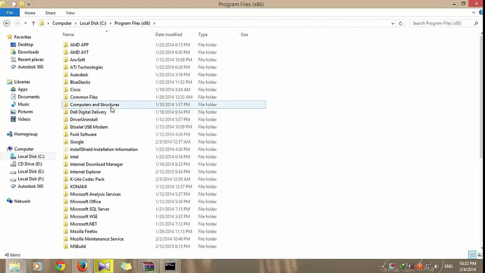Select the Internet Download Manager folder
This screenshot has height=273, width=485.
pyautogui.click(x=163, y=164)
